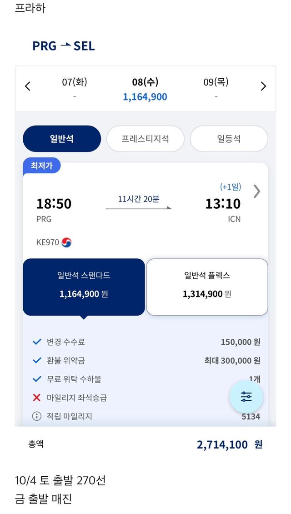Switch to the 일등석 cabin tab
Viewport: 291px width, 514px height.
tap(229, 139)
